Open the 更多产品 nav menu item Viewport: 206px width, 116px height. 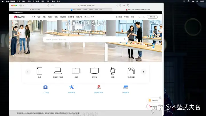79,17
